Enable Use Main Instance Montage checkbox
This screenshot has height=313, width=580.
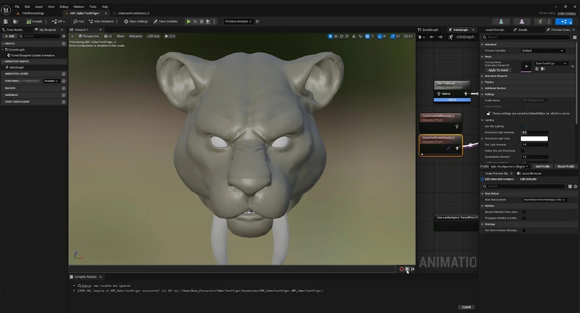tap(524, 230)
